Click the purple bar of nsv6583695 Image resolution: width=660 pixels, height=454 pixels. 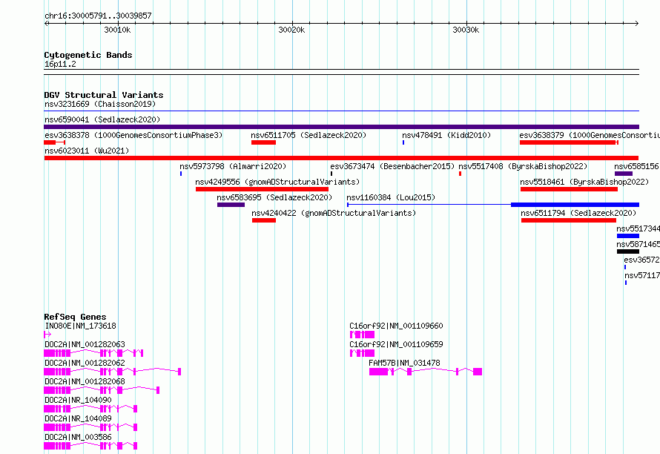pyautogui.click(x=231, y=205)
